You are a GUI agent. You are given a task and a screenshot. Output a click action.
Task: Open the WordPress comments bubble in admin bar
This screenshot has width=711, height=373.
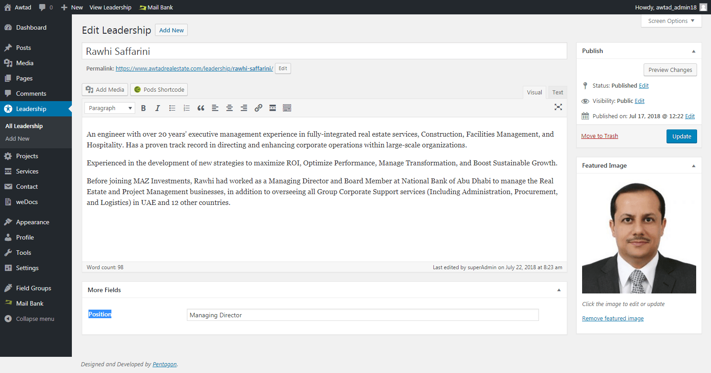click(x=46, y=7)
